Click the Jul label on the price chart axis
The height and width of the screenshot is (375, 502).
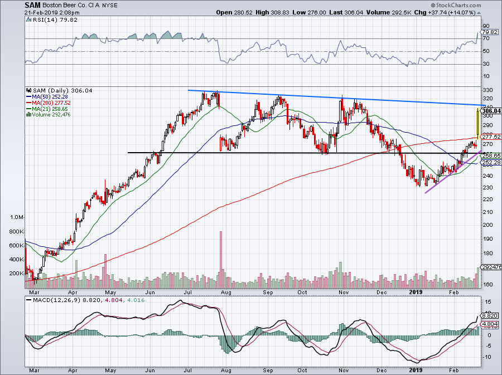point(188,292)
